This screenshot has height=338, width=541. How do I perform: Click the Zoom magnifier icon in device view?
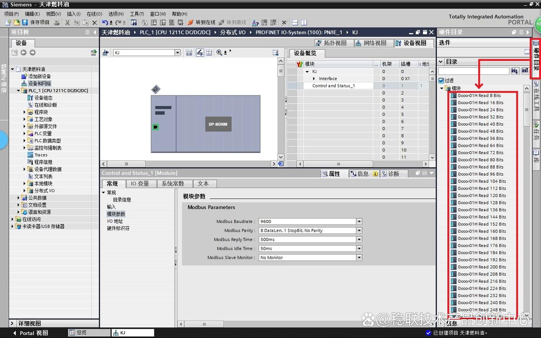coord(219,52)
